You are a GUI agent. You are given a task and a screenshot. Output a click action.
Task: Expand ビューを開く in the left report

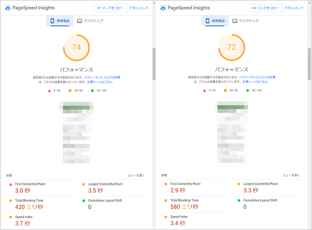click(136, 175)
